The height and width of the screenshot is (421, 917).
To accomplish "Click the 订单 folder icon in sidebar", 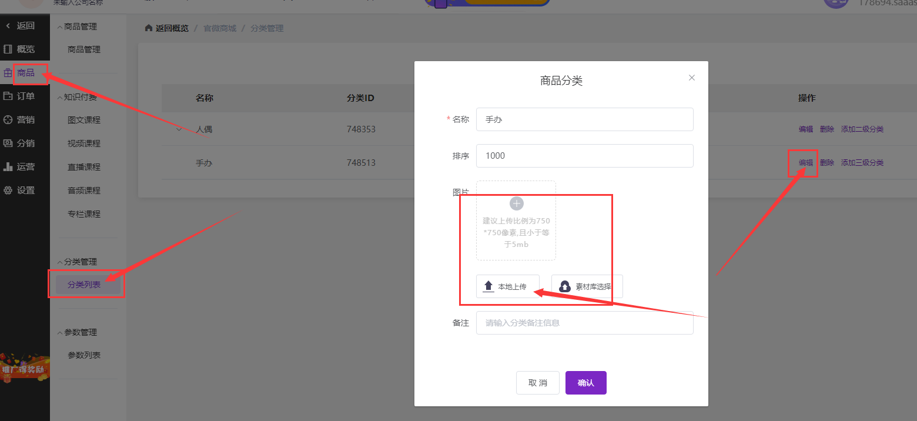I will [x=8, y=96].
